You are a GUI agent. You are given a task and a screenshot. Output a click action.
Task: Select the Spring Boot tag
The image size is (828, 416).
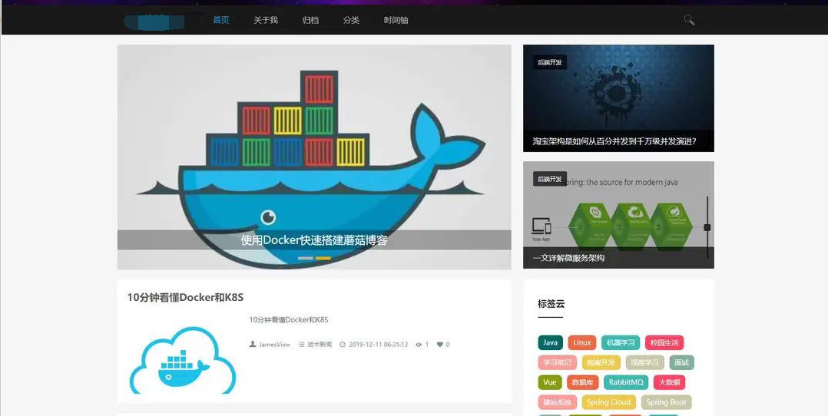pyautogui.click(x=666, y=402)
